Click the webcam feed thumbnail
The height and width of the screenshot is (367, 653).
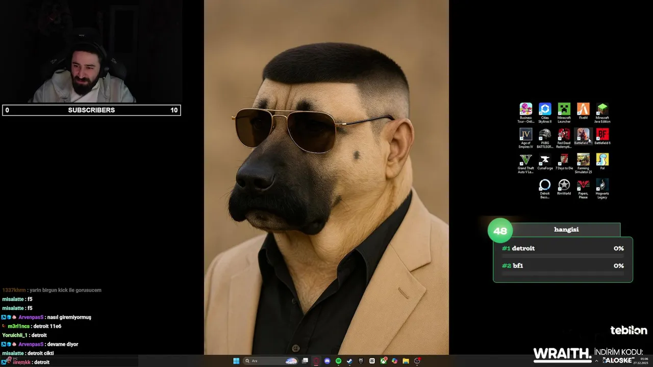91,51
